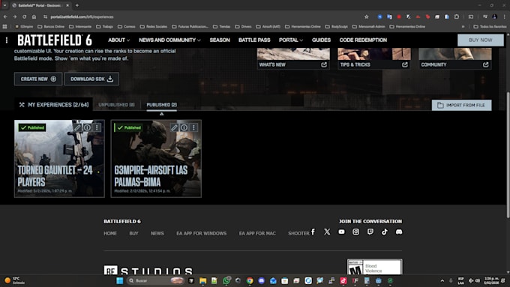Image resolution: width=510 pixels, height=287 pixels.
Task: Open WhatsApp from the taskbar
Action: [226, 280]
